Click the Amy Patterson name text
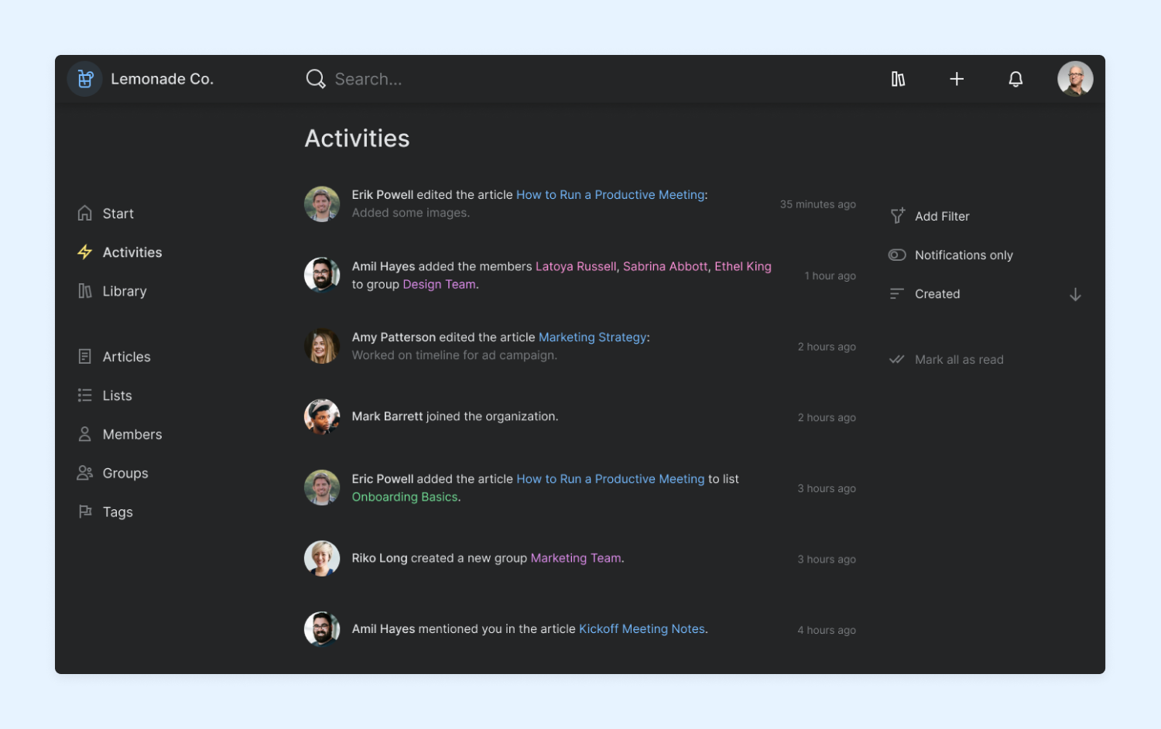Screen dimensions: 1161x729 click(393, 337)
